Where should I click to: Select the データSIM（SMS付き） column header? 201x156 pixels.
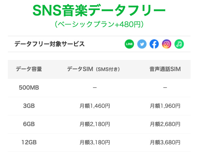[94, 69]
